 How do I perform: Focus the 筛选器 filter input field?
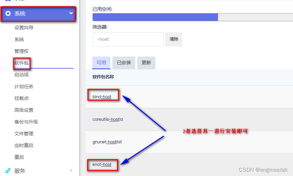(x=128, y=39)
